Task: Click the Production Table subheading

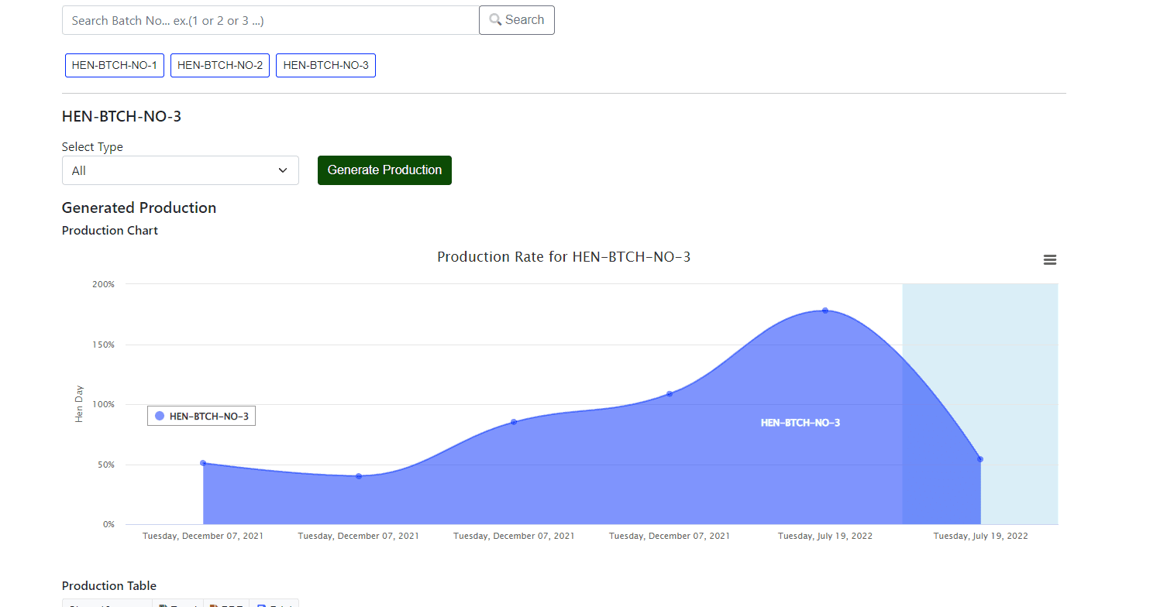Action: (109, 586)
